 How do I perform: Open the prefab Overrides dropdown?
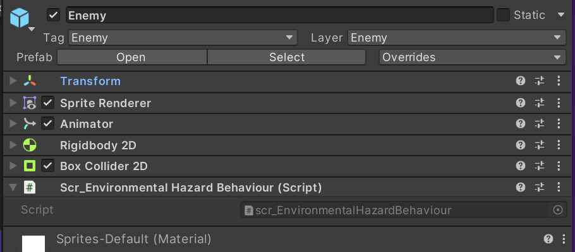pyautogui.click(x=472, y=57)
